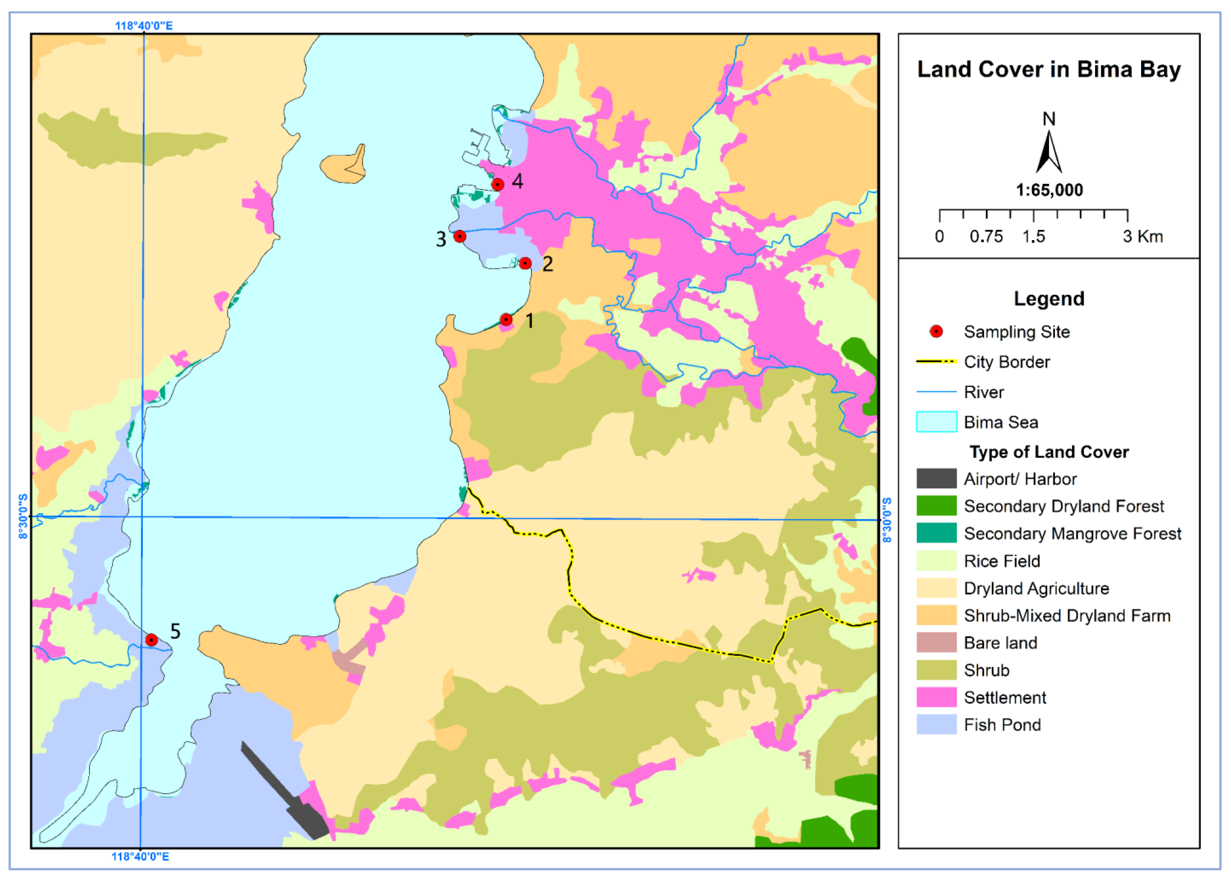This screenshot has width=1231, height=882.
Task: Click the Bima Sea legend box
Action: (936, 422)
